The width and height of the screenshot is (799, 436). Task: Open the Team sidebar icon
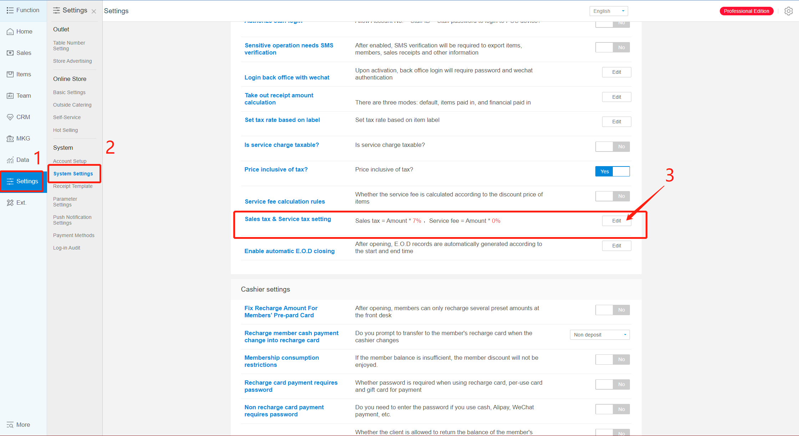point(10,96)
